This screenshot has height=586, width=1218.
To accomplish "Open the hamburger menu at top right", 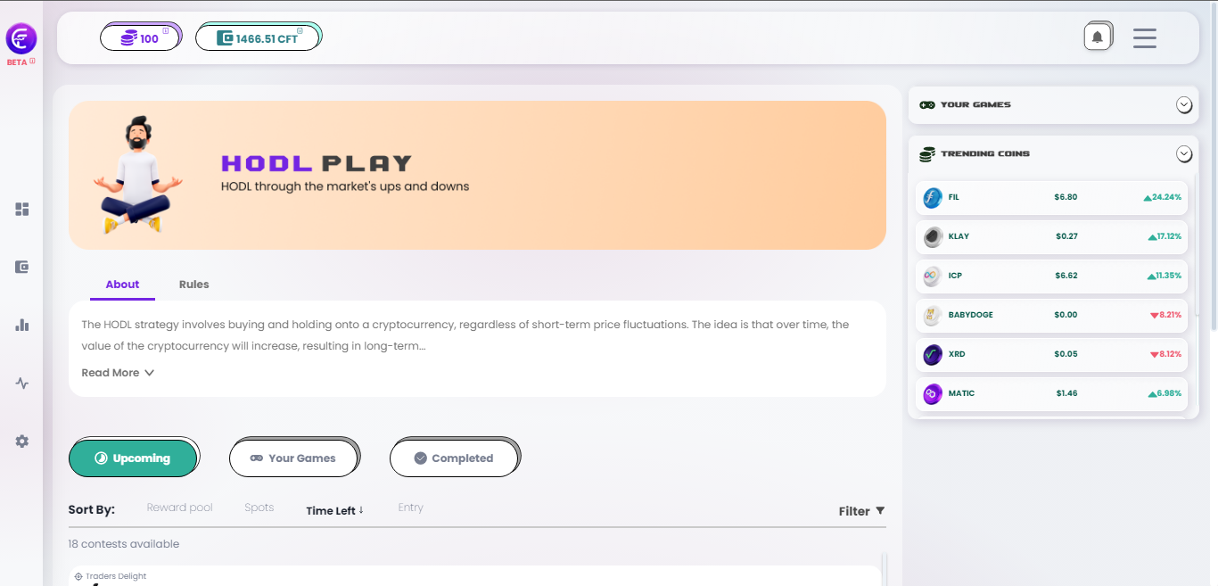I will point(1145,37).
